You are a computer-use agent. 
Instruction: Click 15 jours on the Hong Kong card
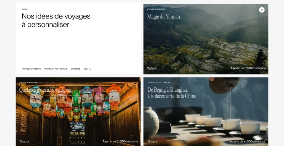(24, 141)
